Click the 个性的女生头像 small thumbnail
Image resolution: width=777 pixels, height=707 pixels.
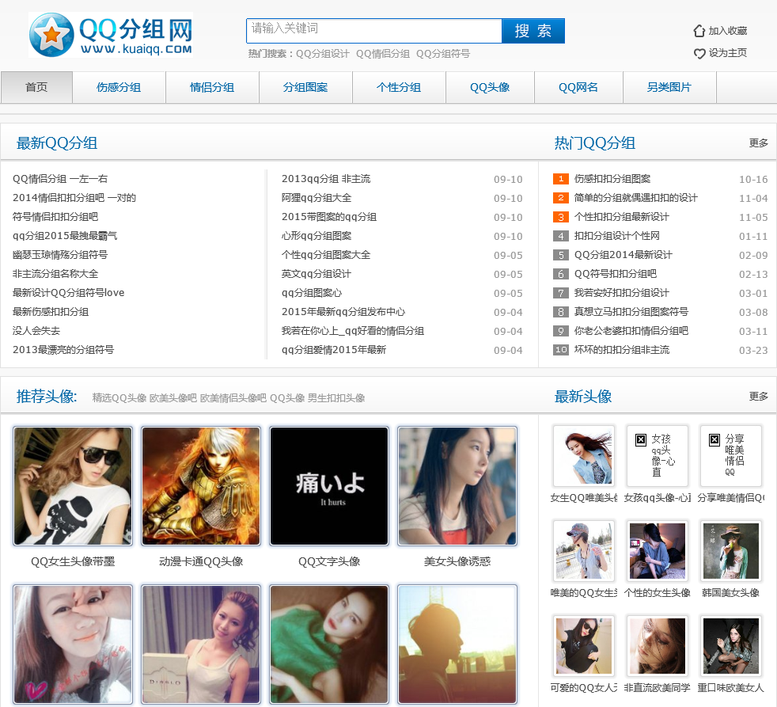click(x=657, y=551)
